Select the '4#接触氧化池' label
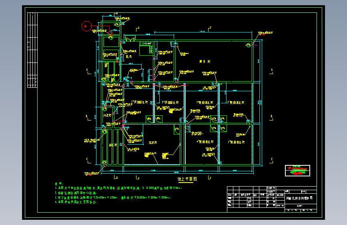The width and height of the screenshot is (347, 225). pyautogui.click(x=205, y=142)
